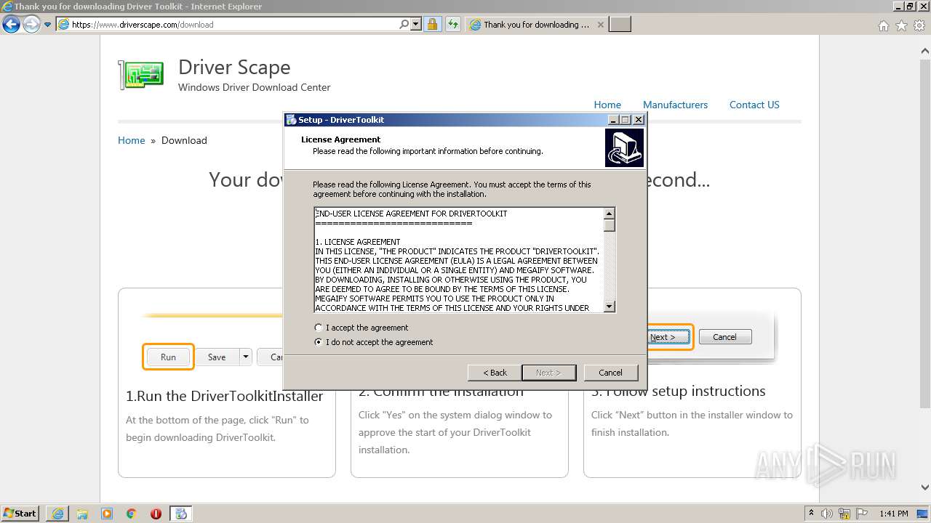Click the red Opera taskbar icon

click(x=156, y=514)
